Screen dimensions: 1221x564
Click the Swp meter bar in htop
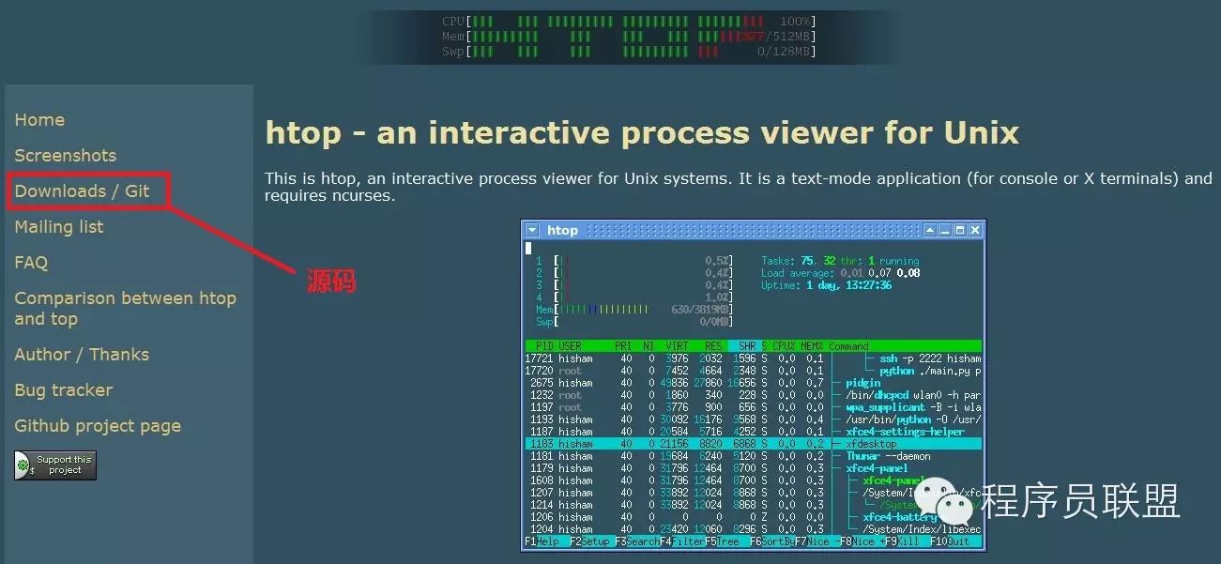tap(634, 322)
